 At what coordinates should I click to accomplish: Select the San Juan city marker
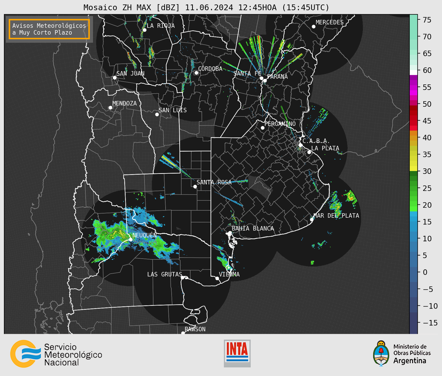click(114, 78)
